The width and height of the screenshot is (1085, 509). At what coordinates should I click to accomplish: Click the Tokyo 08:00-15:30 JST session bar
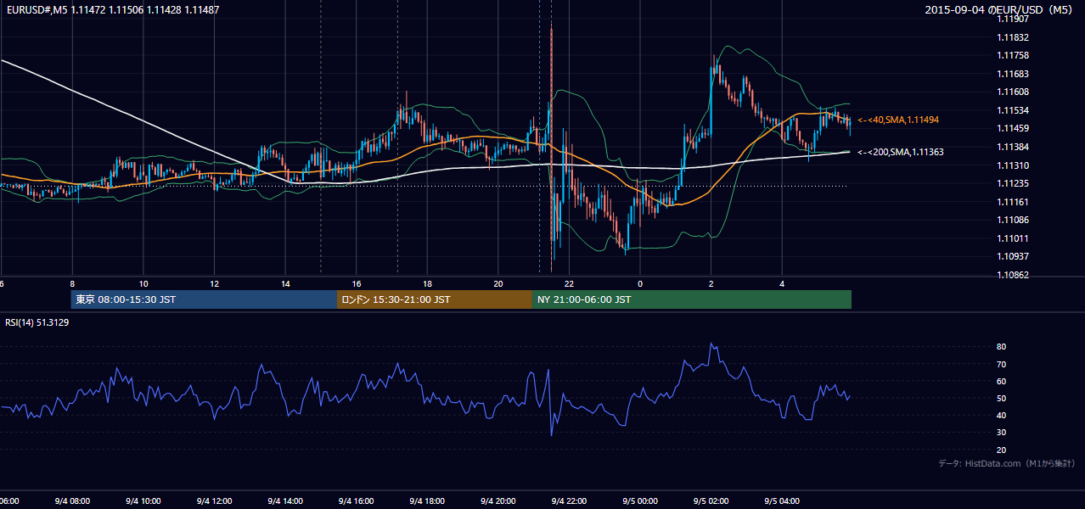coord(204,299)
